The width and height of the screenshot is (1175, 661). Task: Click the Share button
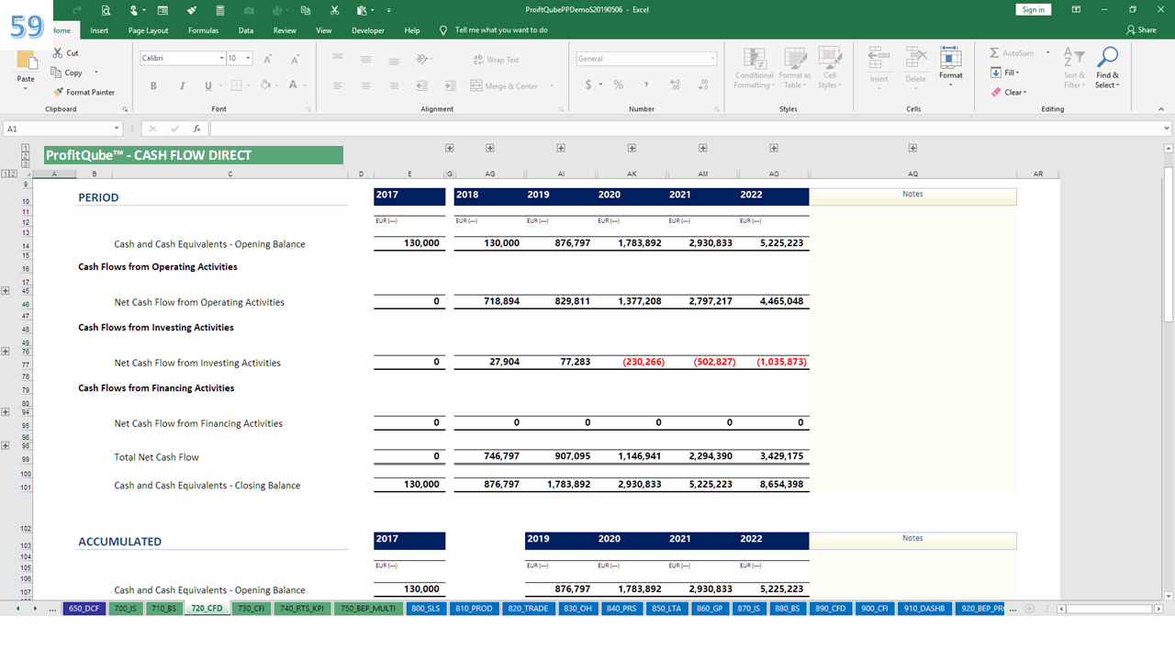pyautogui.click(x=1141, y=30)
